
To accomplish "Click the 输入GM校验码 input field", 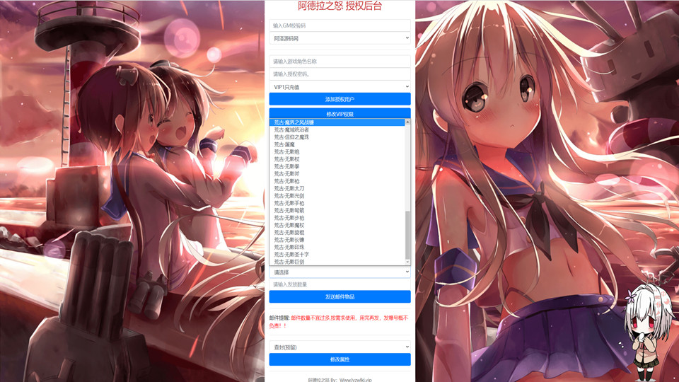I will pos(339,25).
